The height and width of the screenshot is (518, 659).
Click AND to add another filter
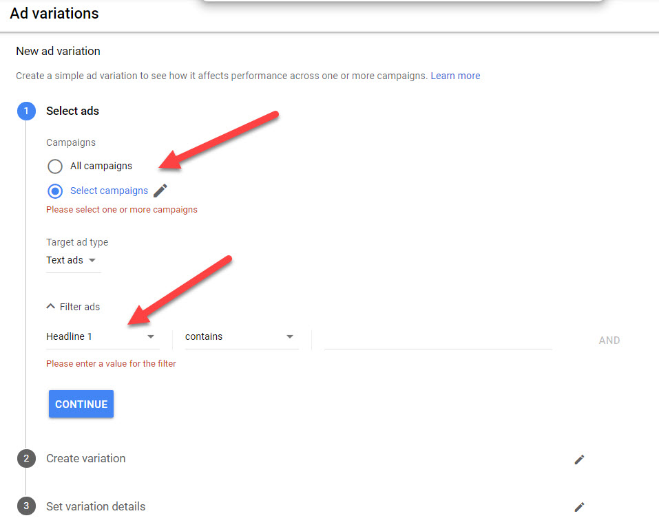click(x=609, y=341)
